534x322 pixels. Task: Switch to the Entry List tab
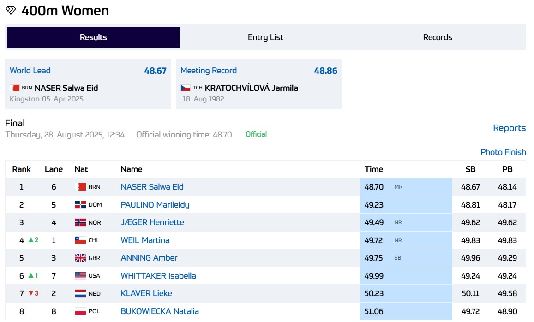click(265, 37)
